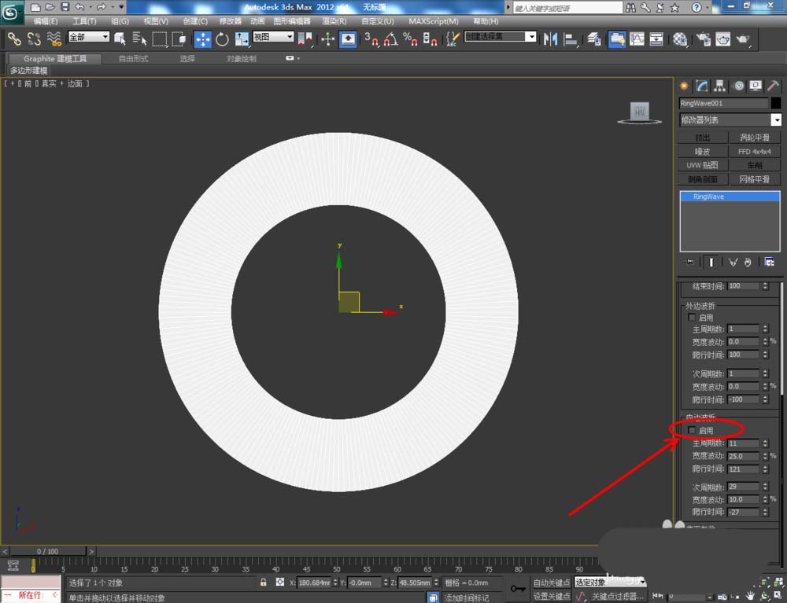Click the FFD 4x4x4 modifier button
The image size is (787, 603).
(x=755, y=151)
